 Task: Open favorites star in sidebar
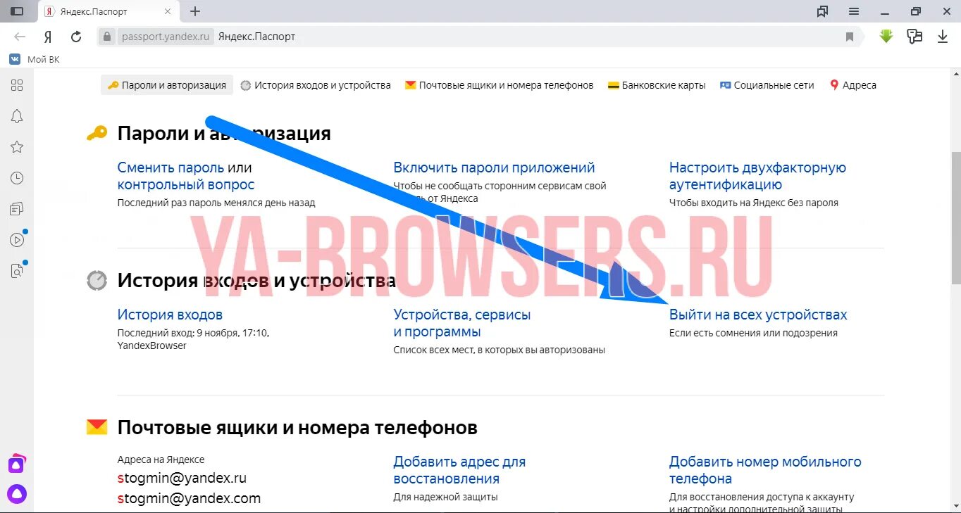coord(17,147)
